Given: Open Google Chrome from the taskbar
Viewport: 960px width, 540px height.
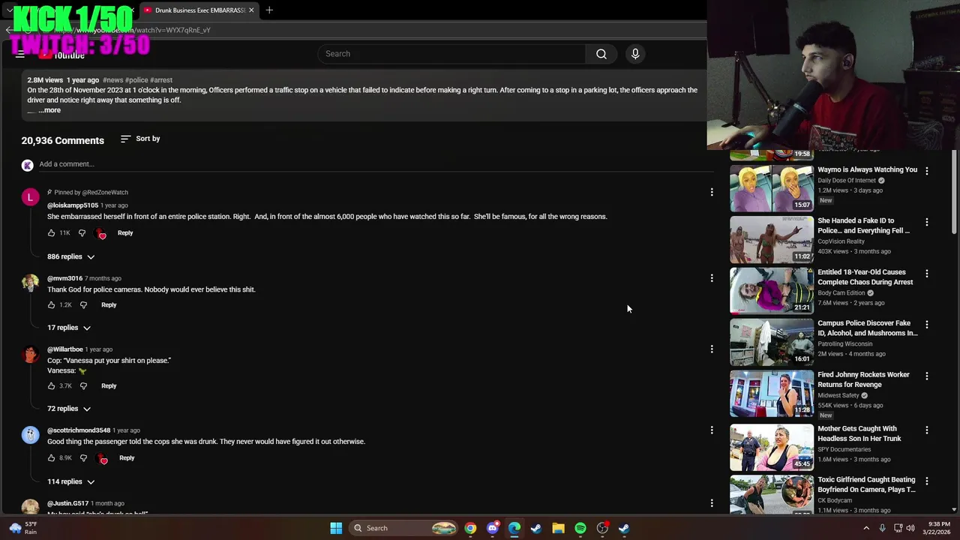Looking at the screenshot, I should (470, 528).
